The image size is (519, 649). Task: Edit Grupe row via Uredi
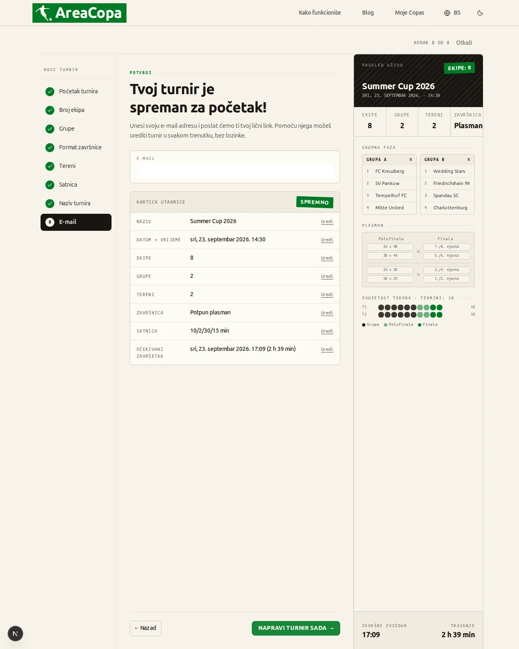click(327, 276)
